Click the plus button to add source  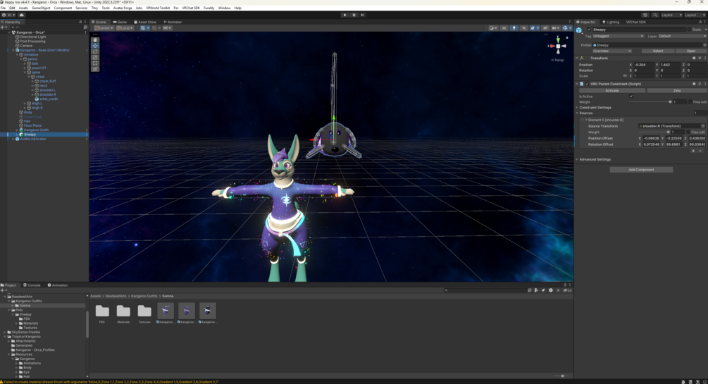coord(693,151)
